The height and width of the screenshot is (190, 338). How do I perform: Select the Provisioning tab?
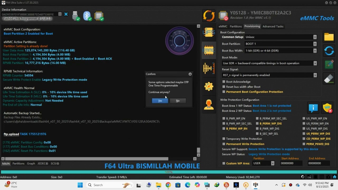(x=252, y=26)
